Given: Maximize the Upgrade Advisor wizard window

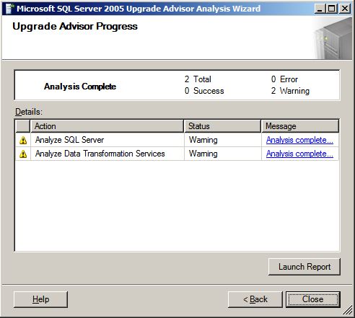Looking at the screenshot, I should [x=332, y=9].
